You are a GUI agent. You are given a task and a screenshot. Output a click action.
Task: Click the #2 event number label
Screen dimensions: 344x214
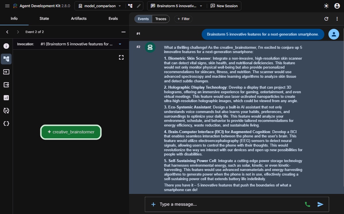point(138,47)
